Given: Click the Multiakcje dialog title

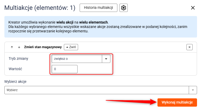Looking at the screenshot, I should pyautogui.click(x=40, y=8).
